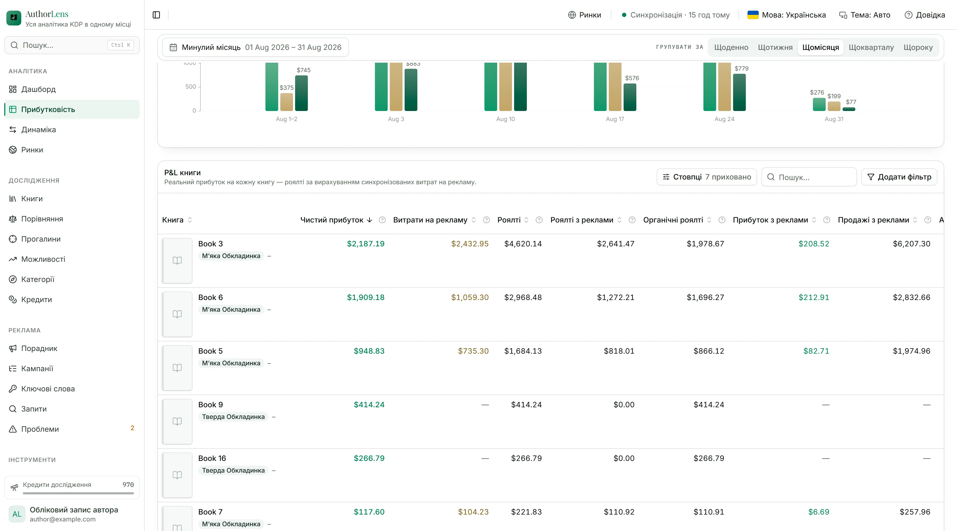Sort by Чистий прибуток column

336,220
